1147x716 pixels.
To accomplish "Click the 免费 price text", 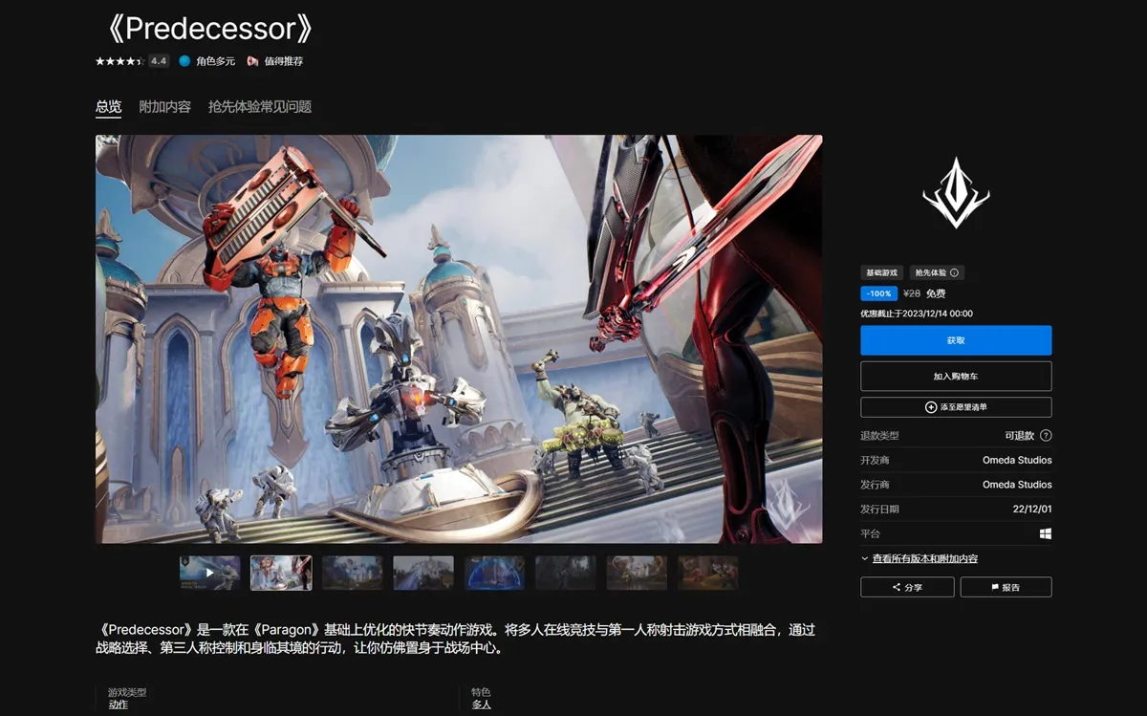I will [936, 294].
